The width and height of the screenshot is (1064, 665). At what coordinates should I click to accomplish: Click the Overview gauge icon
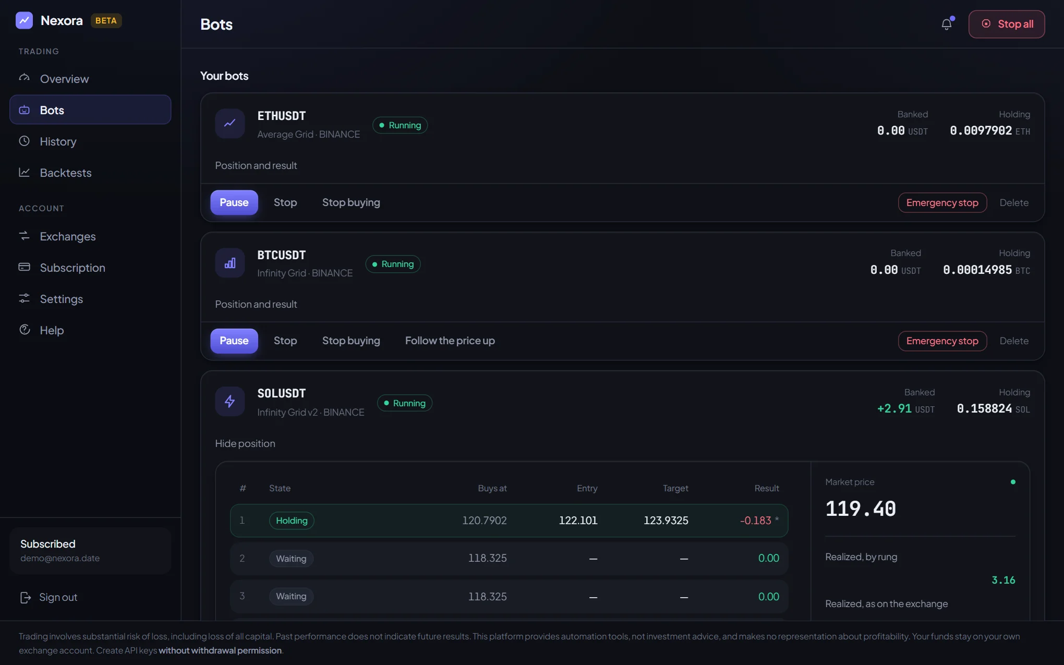click(25, 78)
